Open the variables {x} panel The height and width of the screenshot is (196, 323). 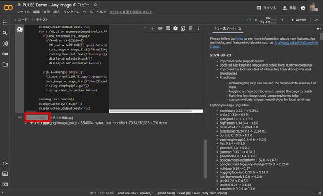pos(5,43)
